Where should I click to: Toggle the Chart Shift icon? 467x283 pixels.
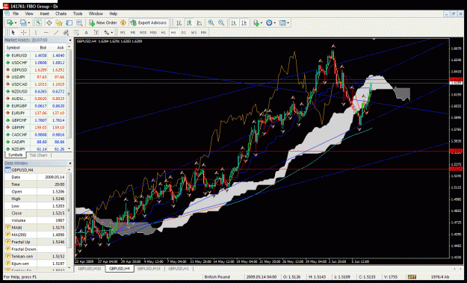244,22
